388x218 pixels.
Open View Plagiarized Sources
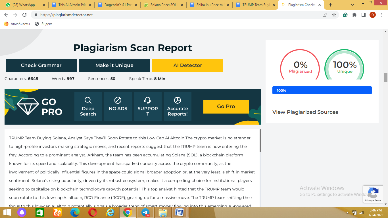(305, 112)
